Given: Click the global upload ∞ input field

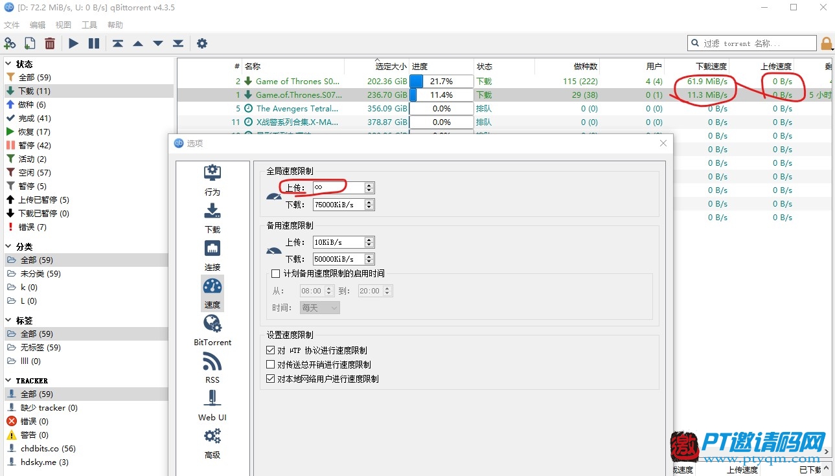Looking at the screenshot, I should 339,187.
